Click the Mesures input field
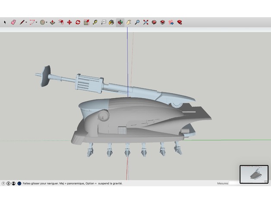 (x=234, y=183)
